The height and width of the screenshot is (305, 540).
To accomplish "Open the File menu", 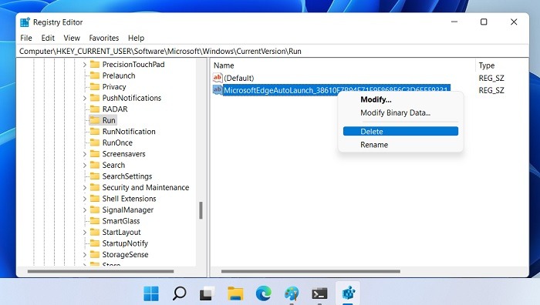I will click(26, 38).
